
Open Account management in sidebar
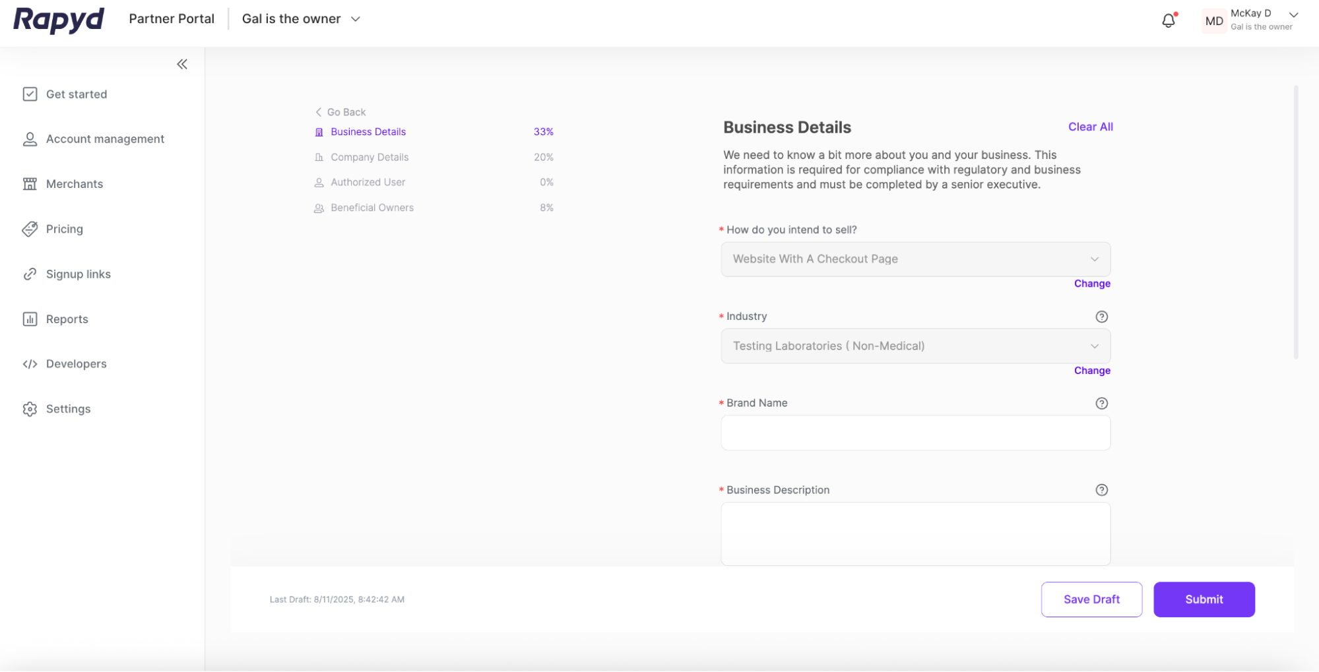[x=105, y=139]
